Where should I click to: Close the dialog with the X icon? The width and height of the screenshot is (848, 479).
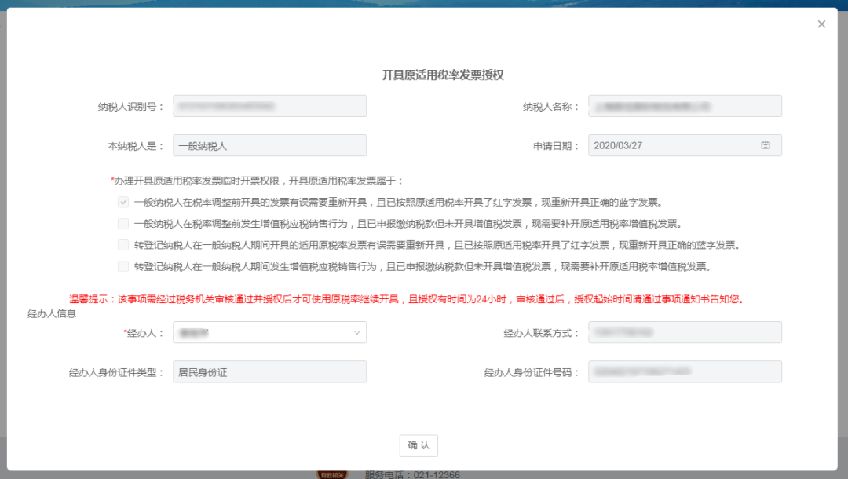coord(821,24)
